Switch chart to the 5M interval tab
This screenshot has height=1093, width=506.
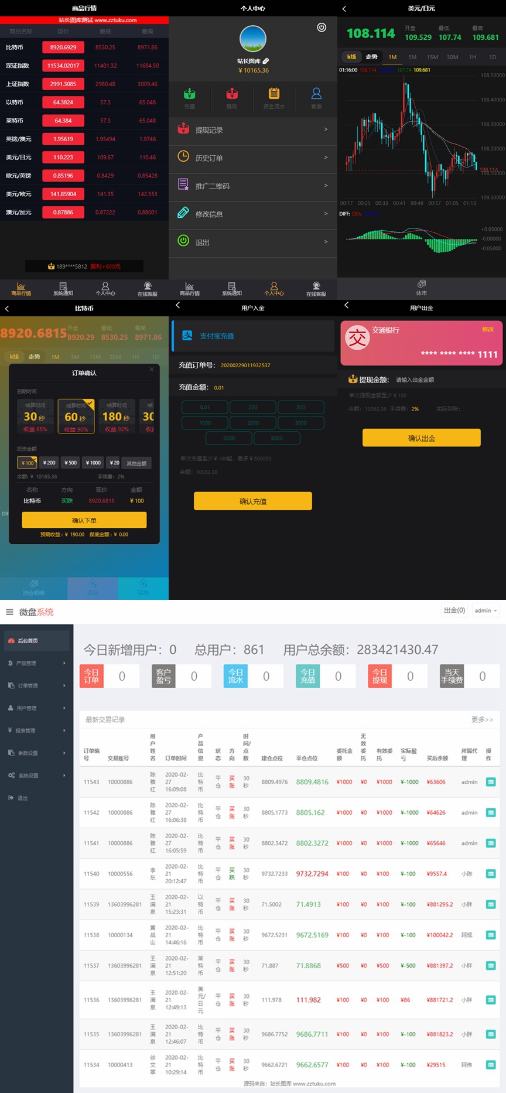pyautogui.click(x=412, y=57)
